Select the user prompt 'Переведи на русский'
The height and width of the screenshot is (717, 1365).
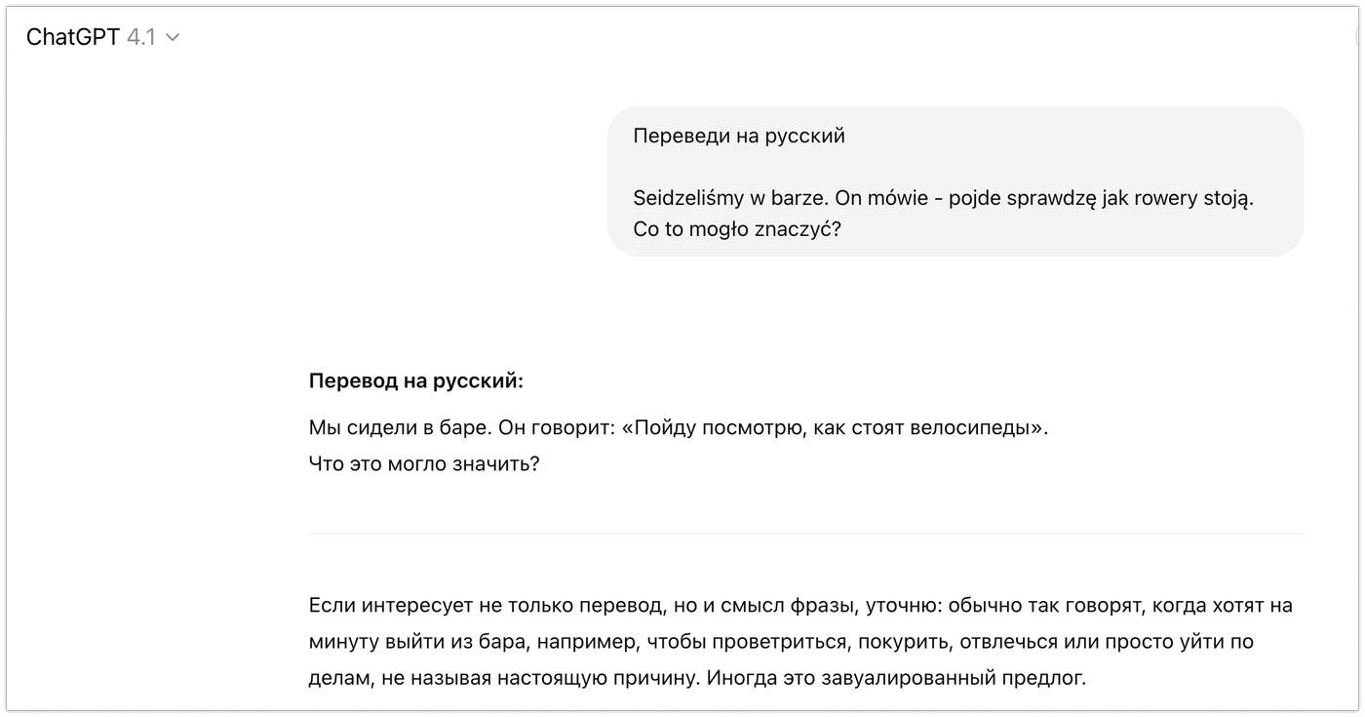pos(738,136)
